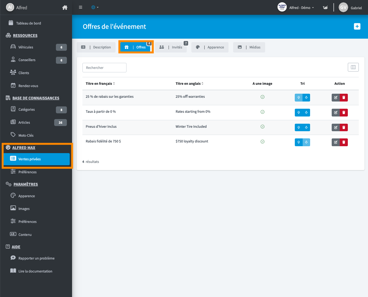Sort by Titre en français column
The image size is (368, 297).
100,84
